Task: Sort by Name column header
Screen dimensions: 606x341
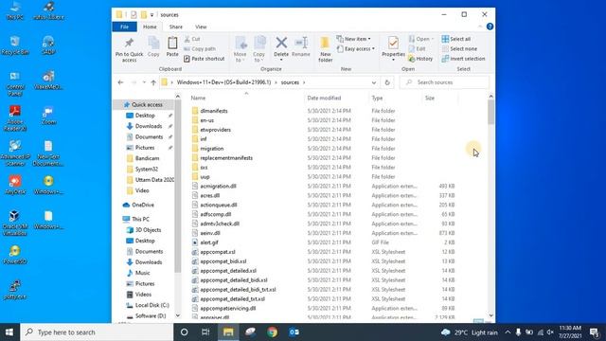Action: 246,98
